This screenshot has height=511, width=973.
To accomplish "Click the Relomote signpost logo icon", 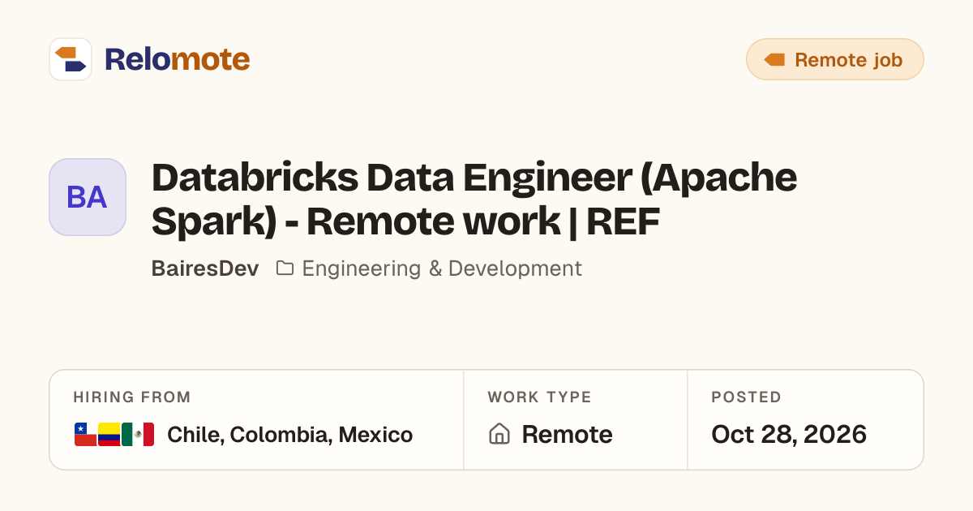I will (x=71, y=59).
